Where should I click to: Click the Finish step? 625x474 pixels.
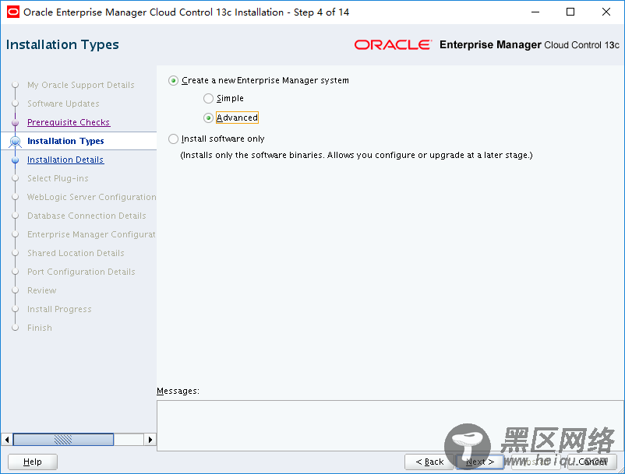coord(40,328)
